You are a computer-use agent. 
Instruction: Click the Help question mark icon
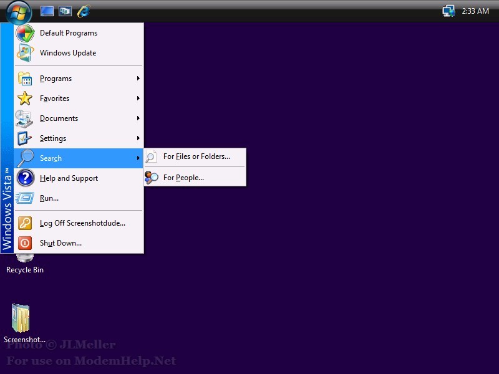26,178
